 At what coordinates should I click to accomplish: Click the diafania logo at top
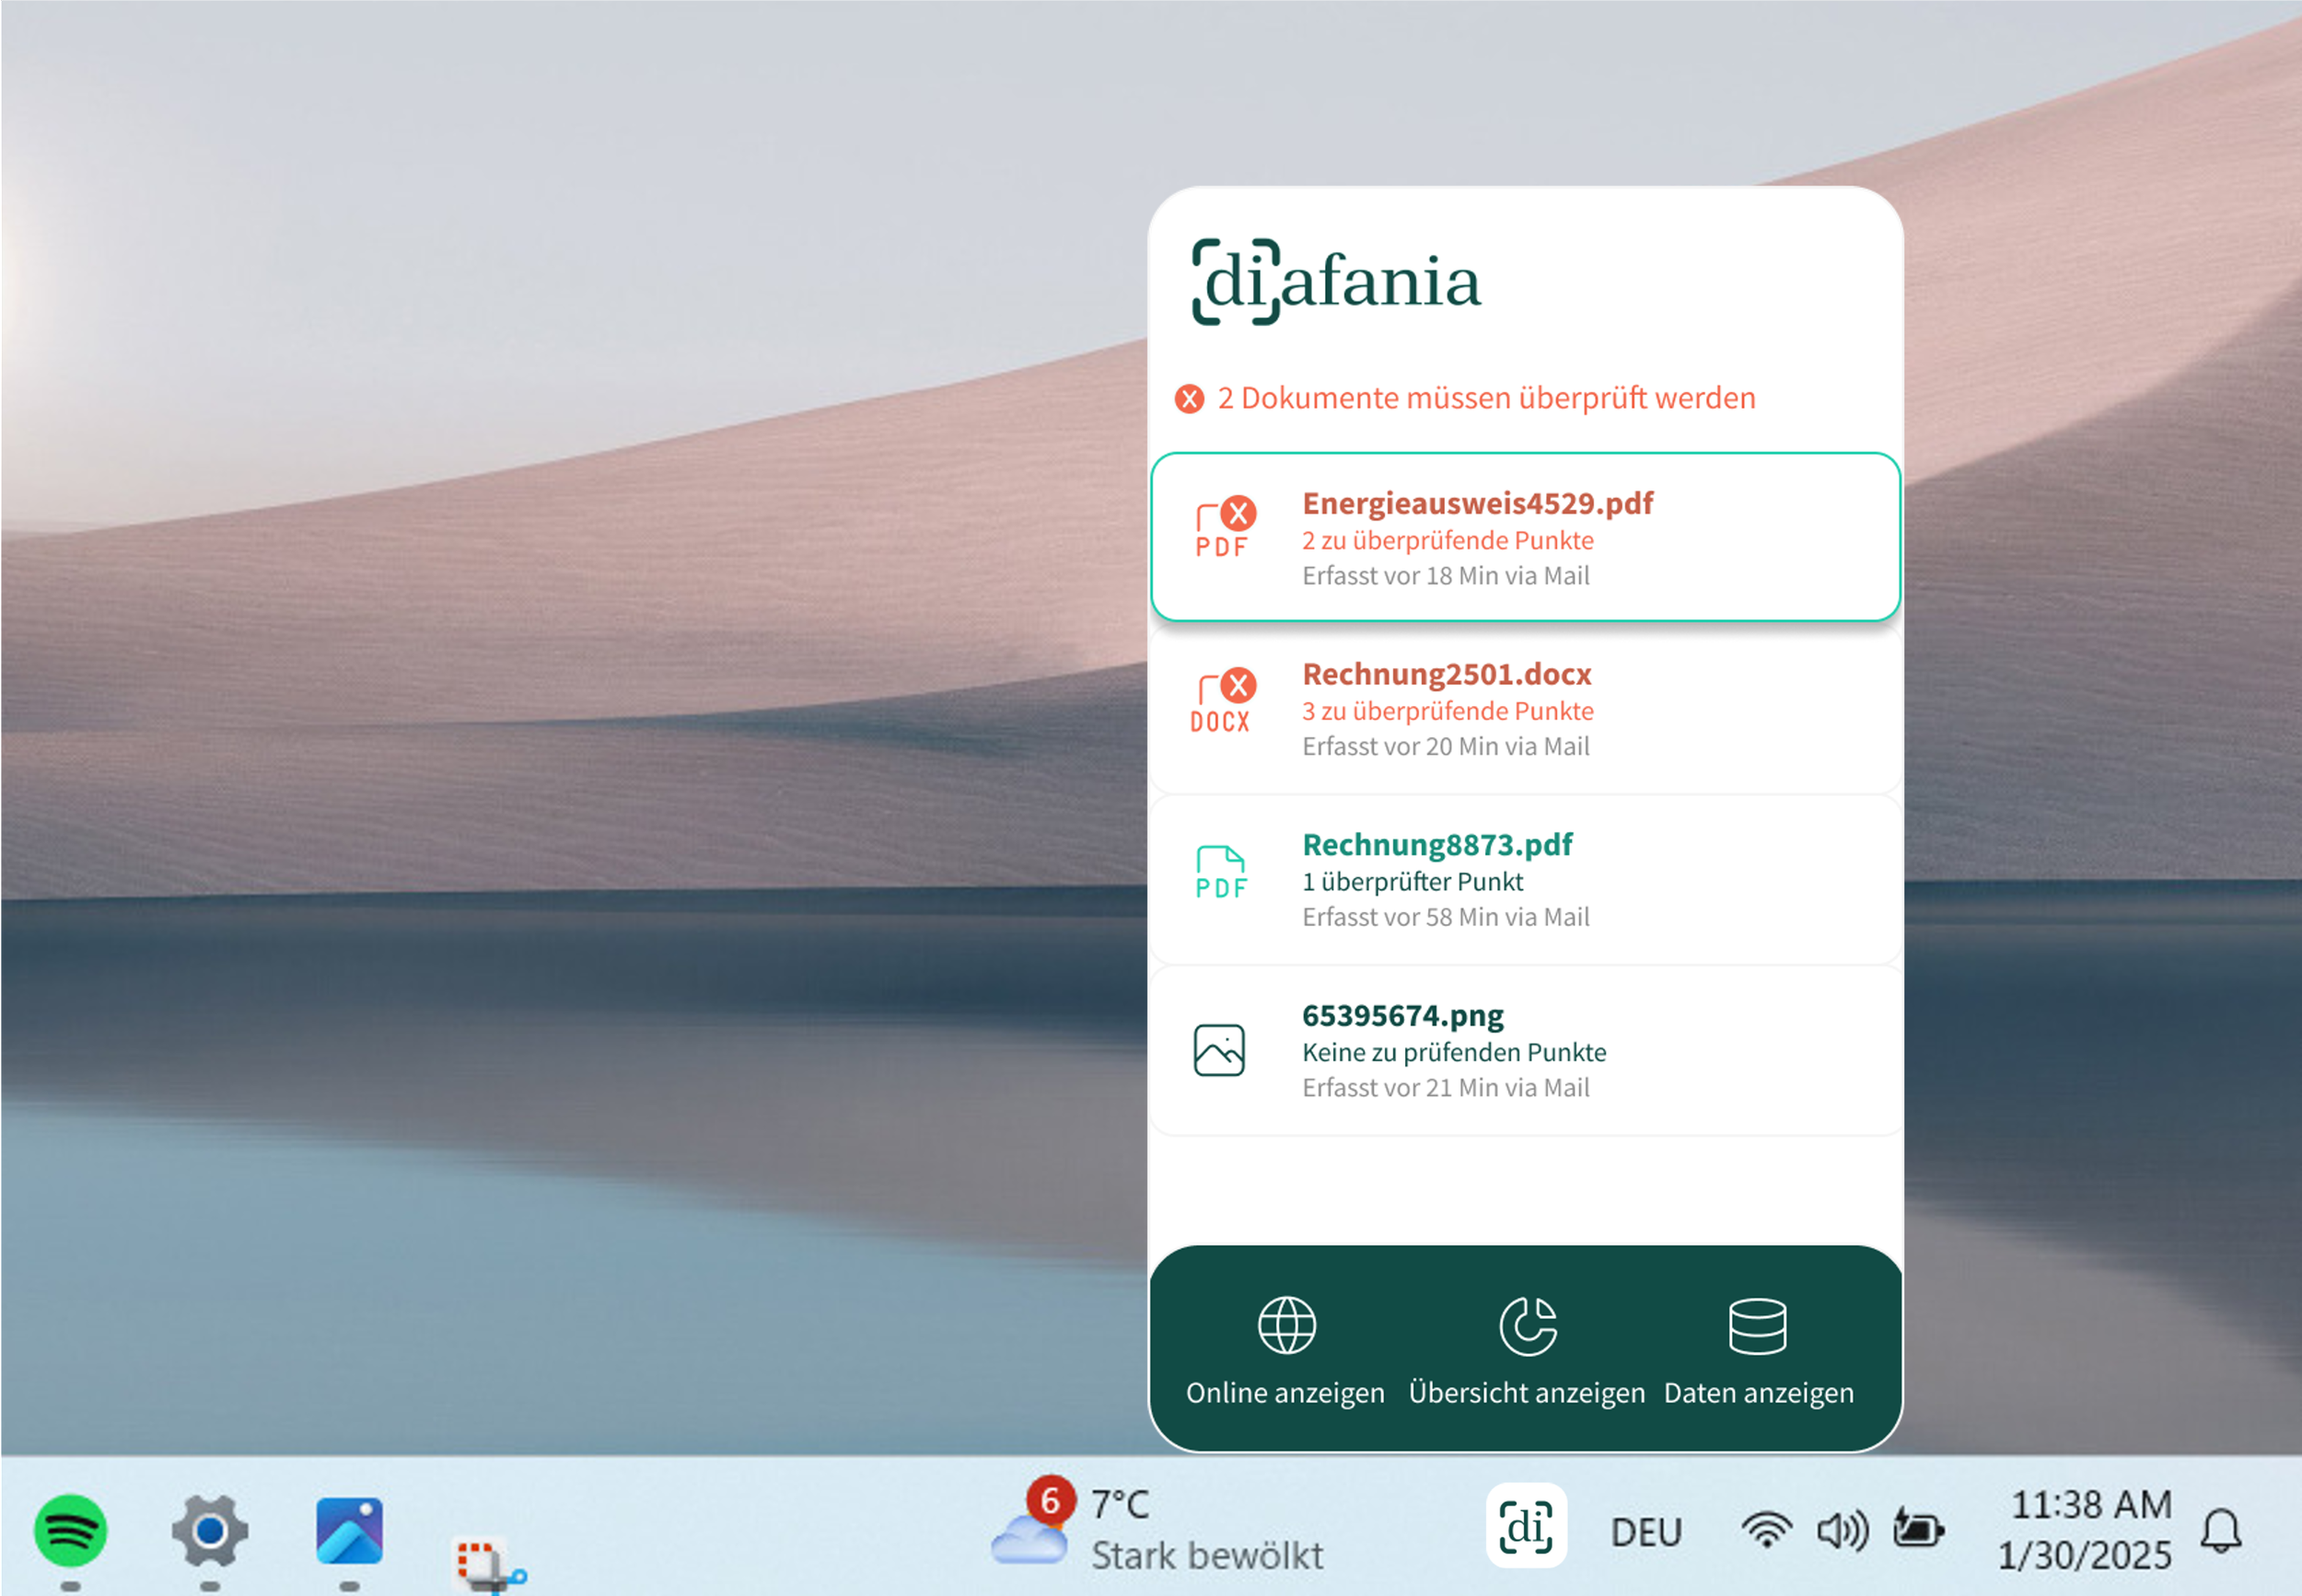[x=1335, y=282]
